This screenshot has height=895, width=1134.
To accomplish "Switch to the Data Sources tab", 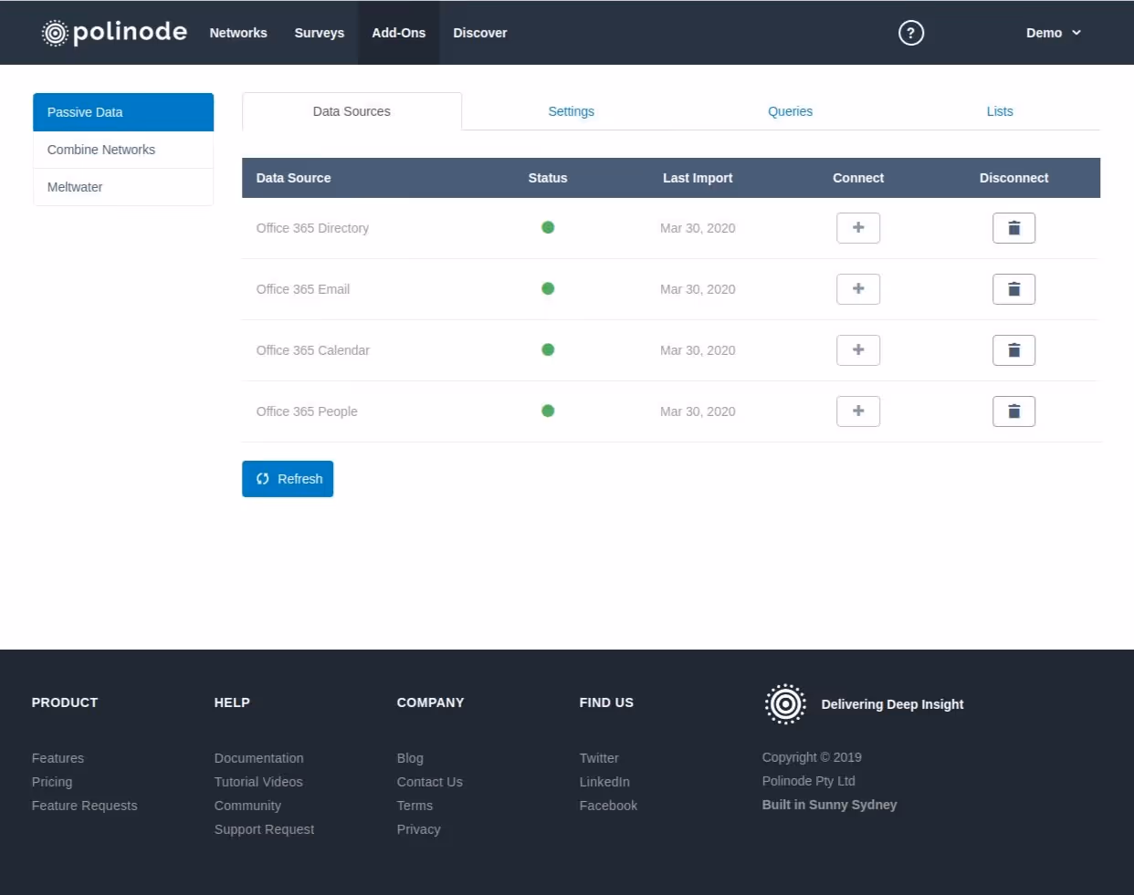I will point(352,111).
